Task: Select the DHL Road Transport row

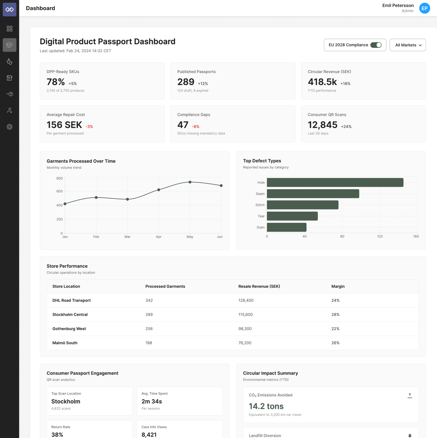Action: (233, 300)
